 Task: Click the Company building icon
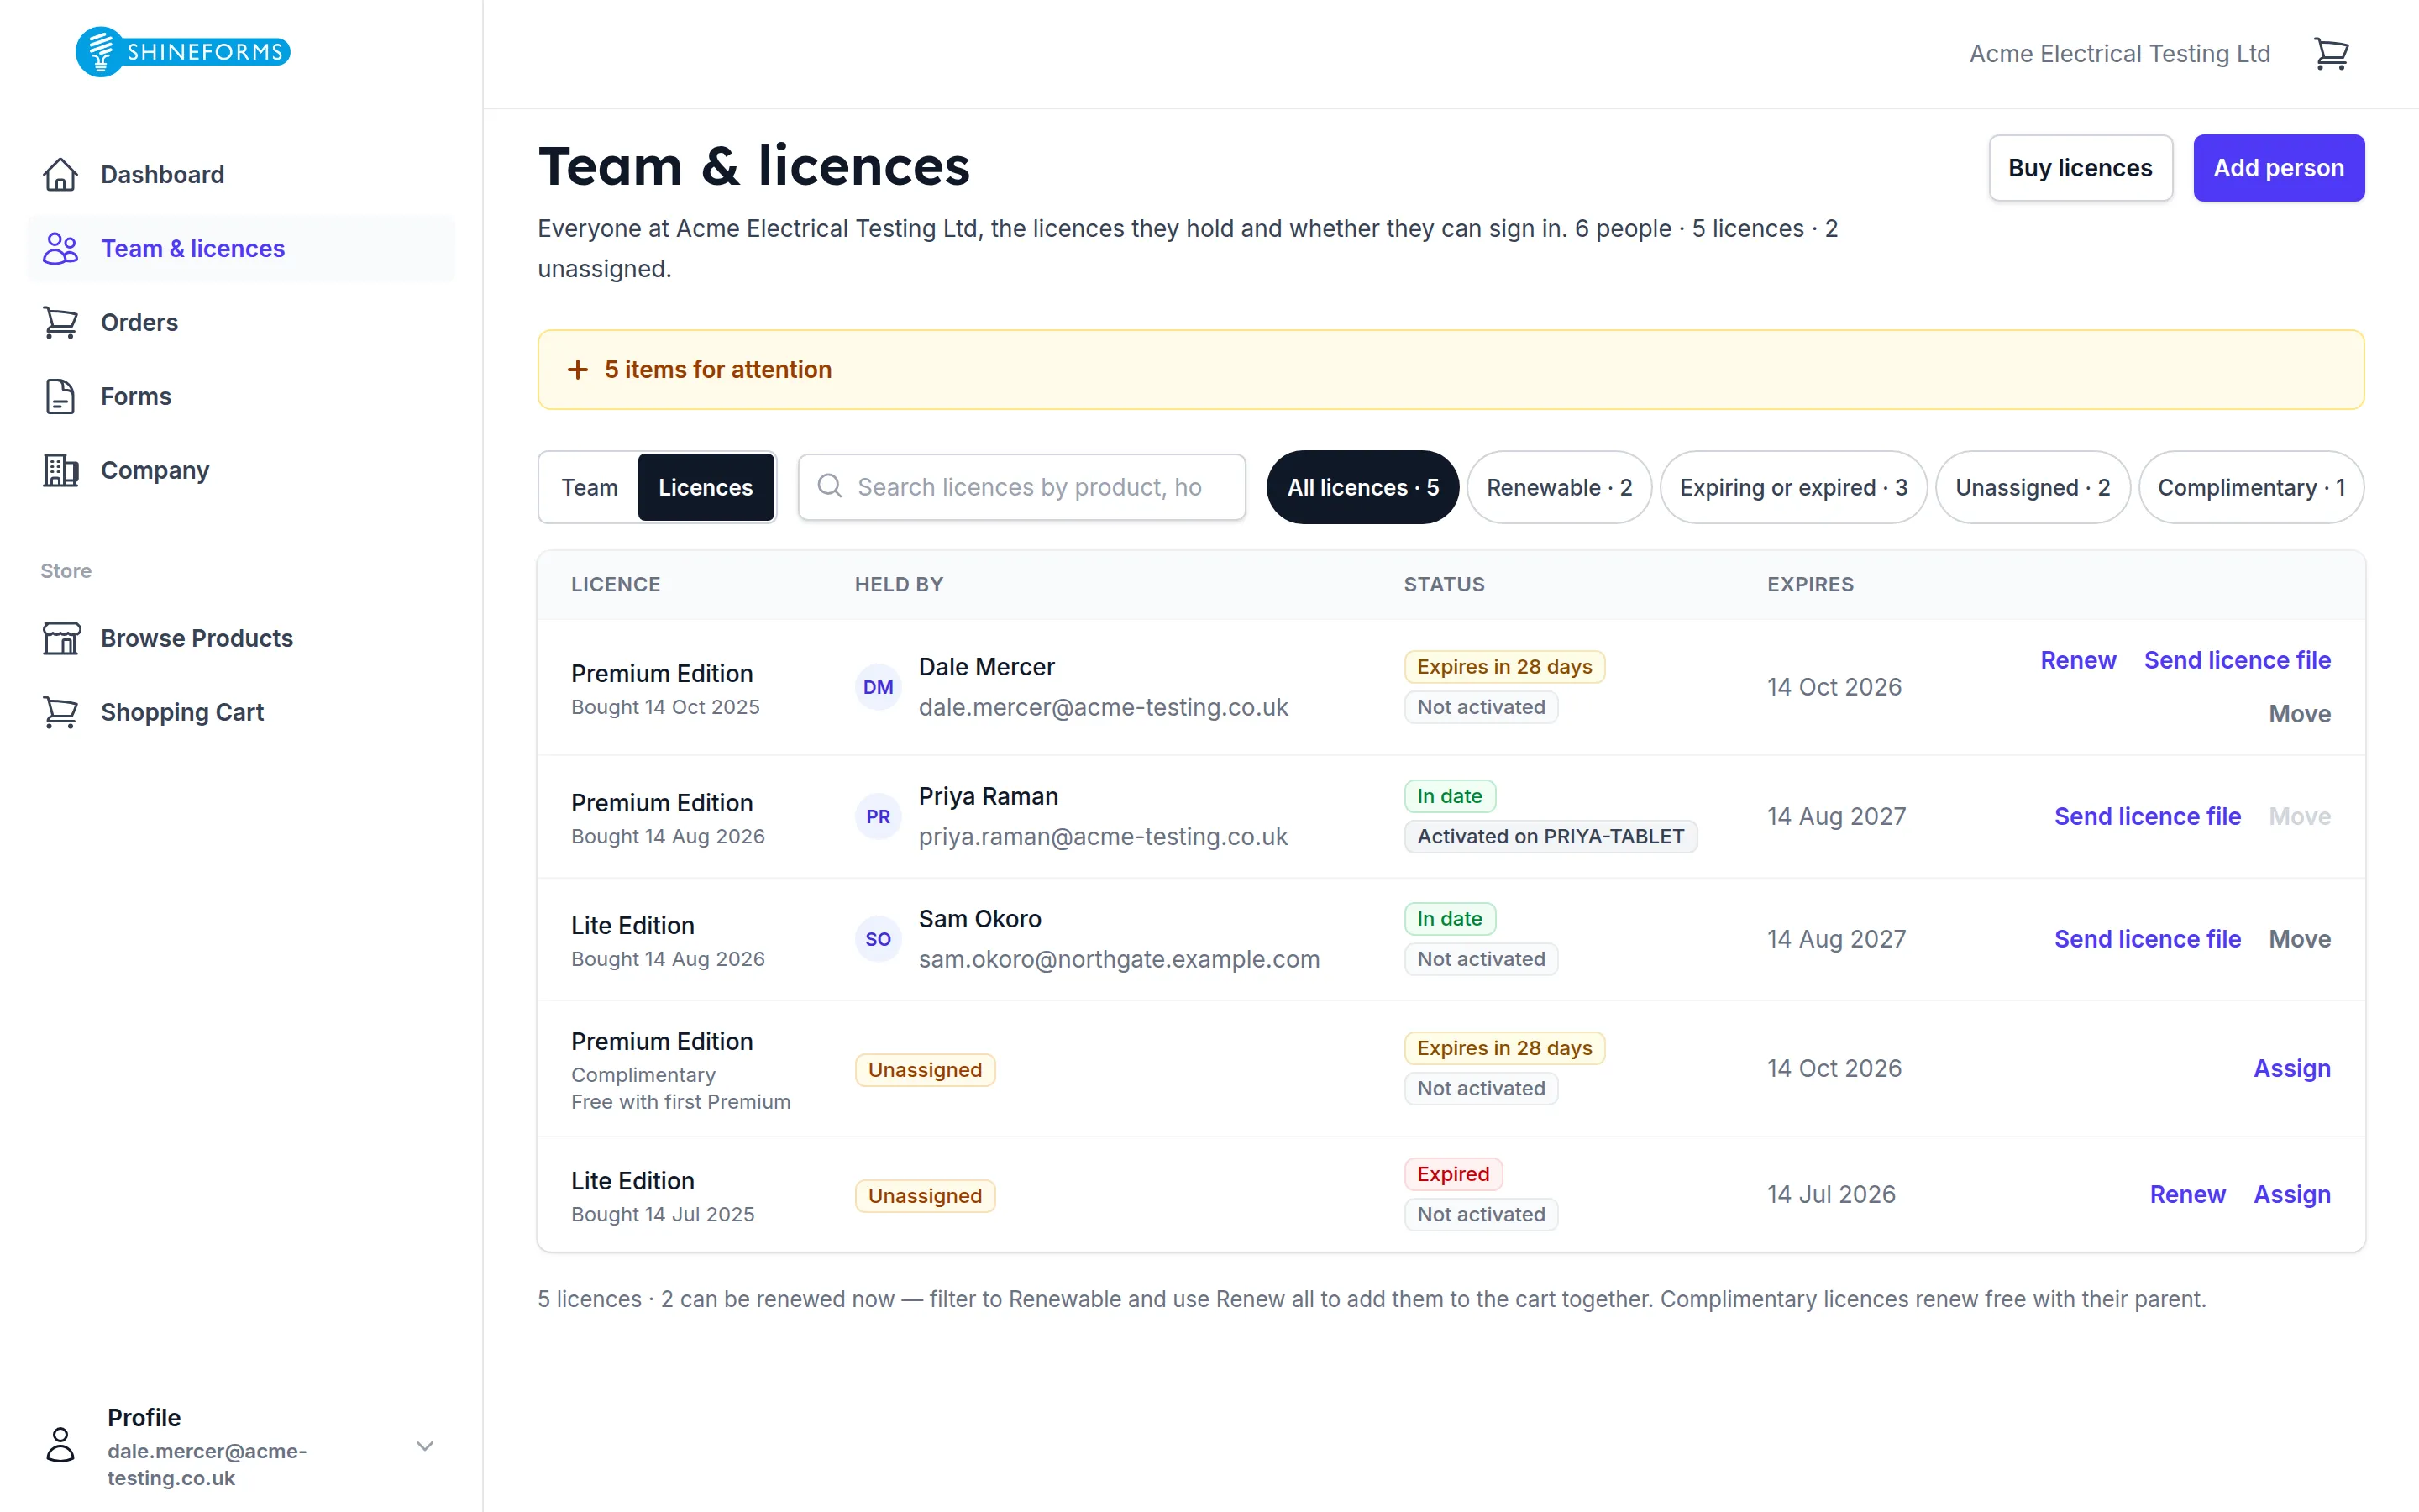[x=60, y=470]
